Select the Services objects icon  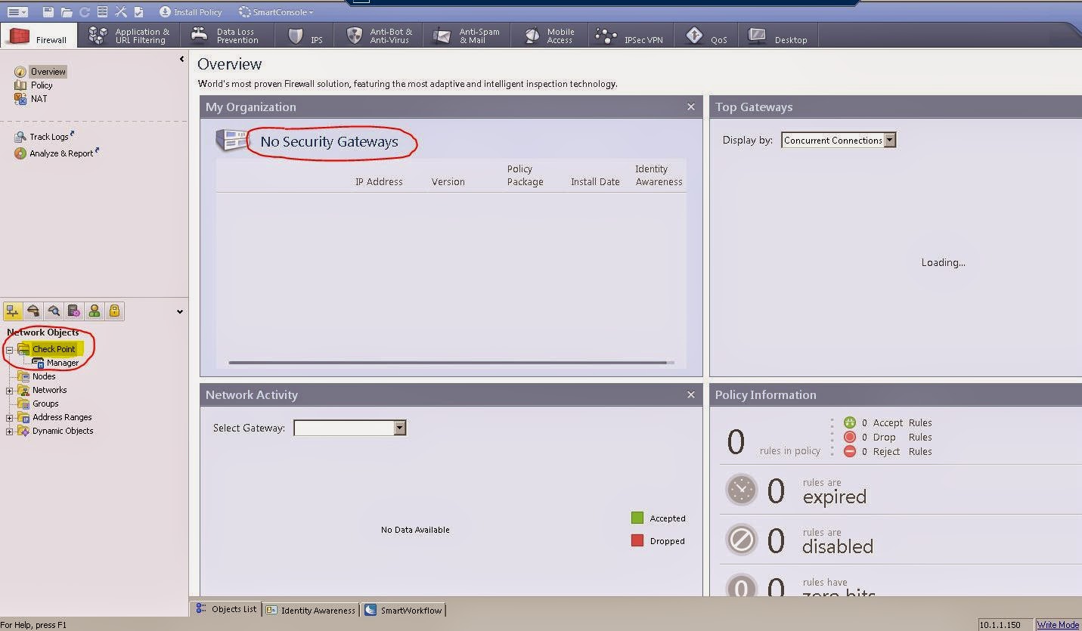click(33, 311)
